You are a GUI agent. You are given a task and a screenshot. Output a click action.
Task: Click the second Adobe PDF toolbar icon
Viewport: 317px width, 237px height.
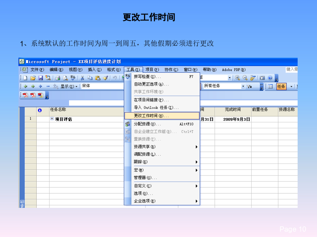[x=33, y=95]
